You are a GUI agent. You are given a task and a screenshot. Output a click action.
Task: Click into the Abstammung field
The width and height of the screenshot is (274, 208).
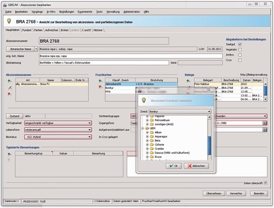pos(104,63)
